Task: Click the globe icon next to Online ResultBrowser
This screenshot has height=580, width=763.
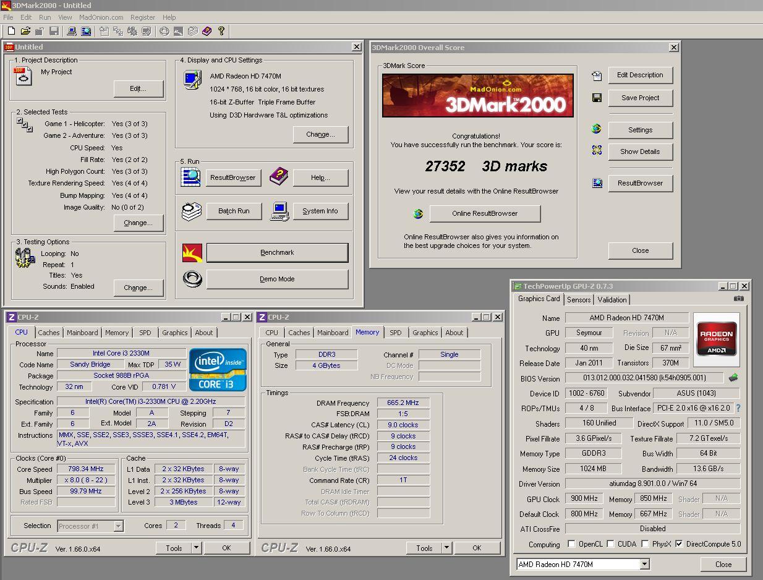Action: click(x=418, y=214)
